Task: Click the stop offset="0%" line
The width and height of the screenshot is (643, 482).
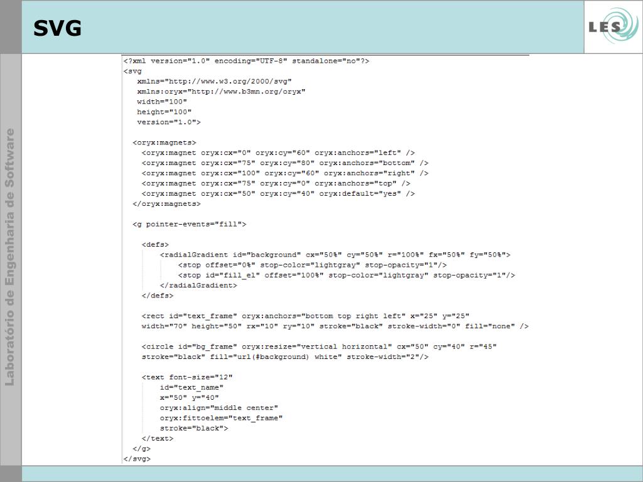Action: 313,265
